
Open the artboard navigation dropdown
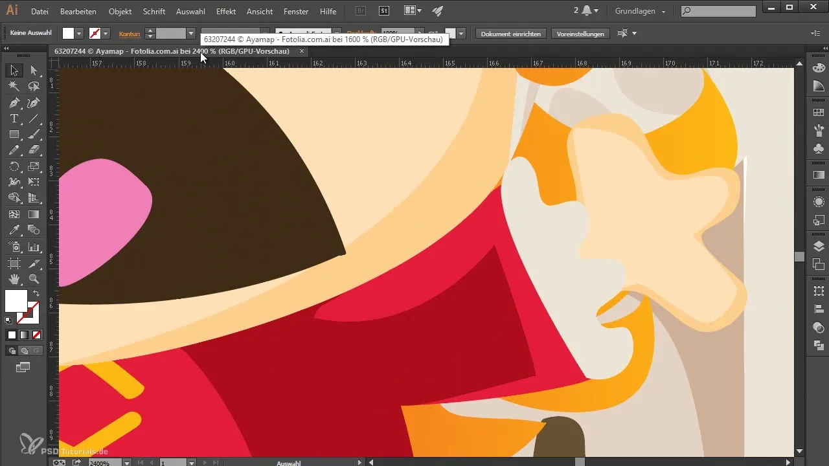[192, 463]
